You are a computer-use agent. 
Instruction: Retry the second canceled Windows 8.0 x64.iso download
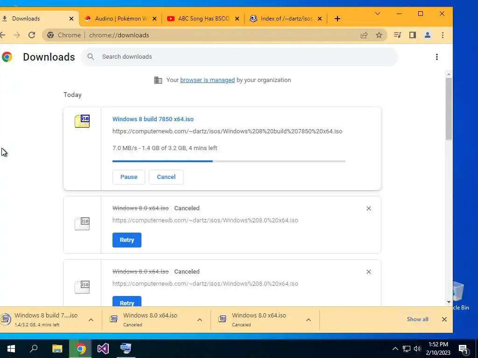tap(127, 302)
